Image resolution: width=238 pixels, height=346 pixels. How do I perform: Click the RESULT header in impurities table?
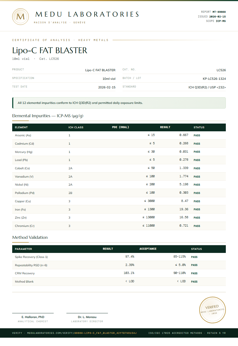click(165, 127)
